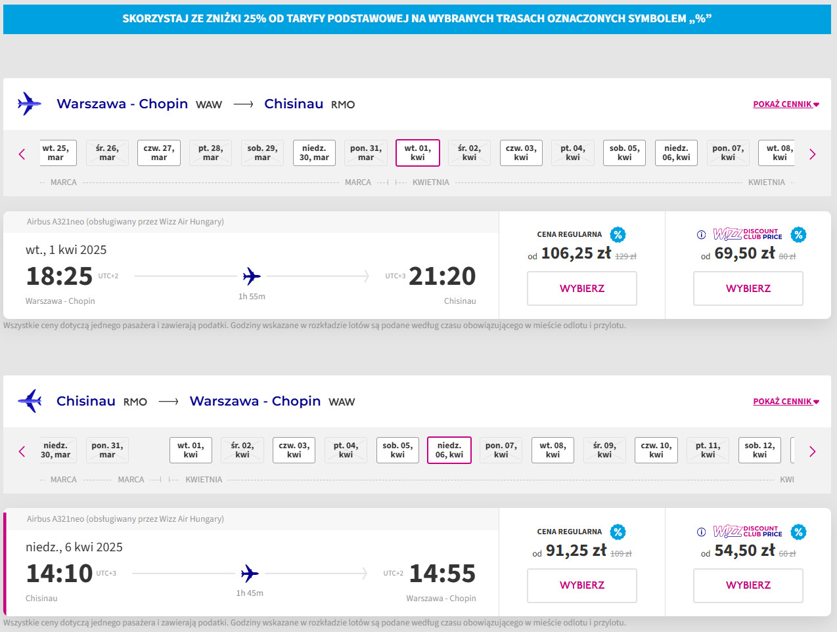Show later return dates with right arrow
The width and height of the screenshot is (837, 632).
pyautogui.click(x=813, y=452)
